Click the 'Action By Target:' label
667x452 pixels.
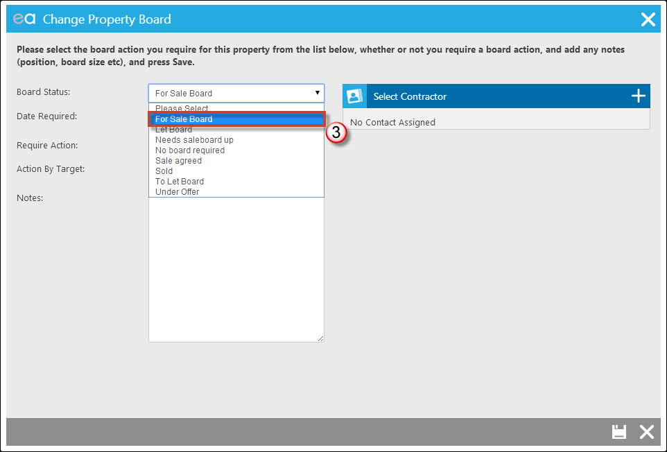coord(51,169)
